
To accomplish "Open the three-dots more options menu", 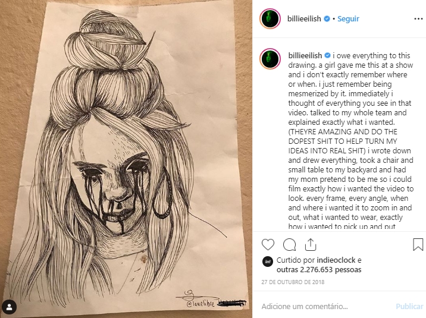I will (418, 18).
